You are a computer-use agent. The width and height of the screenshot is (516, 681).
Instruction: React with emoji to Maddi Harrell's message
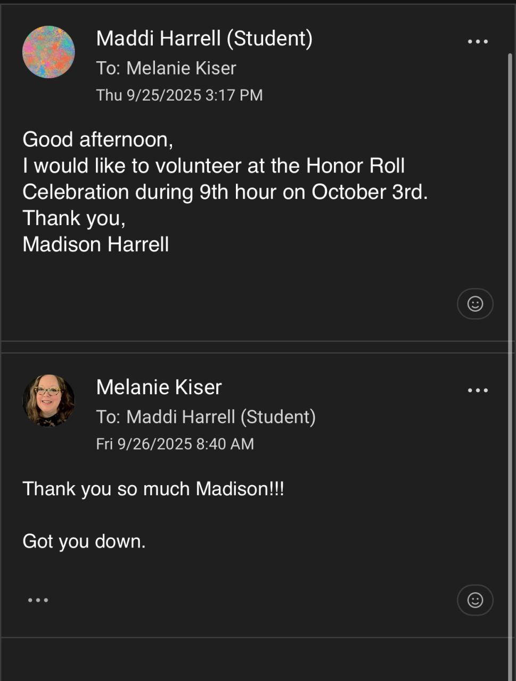click(475, 304)
